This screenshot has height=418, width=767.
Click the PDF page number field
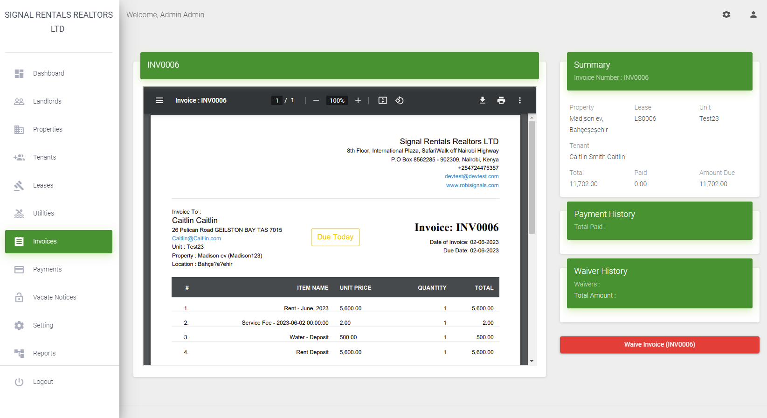(x=277, y=100)
